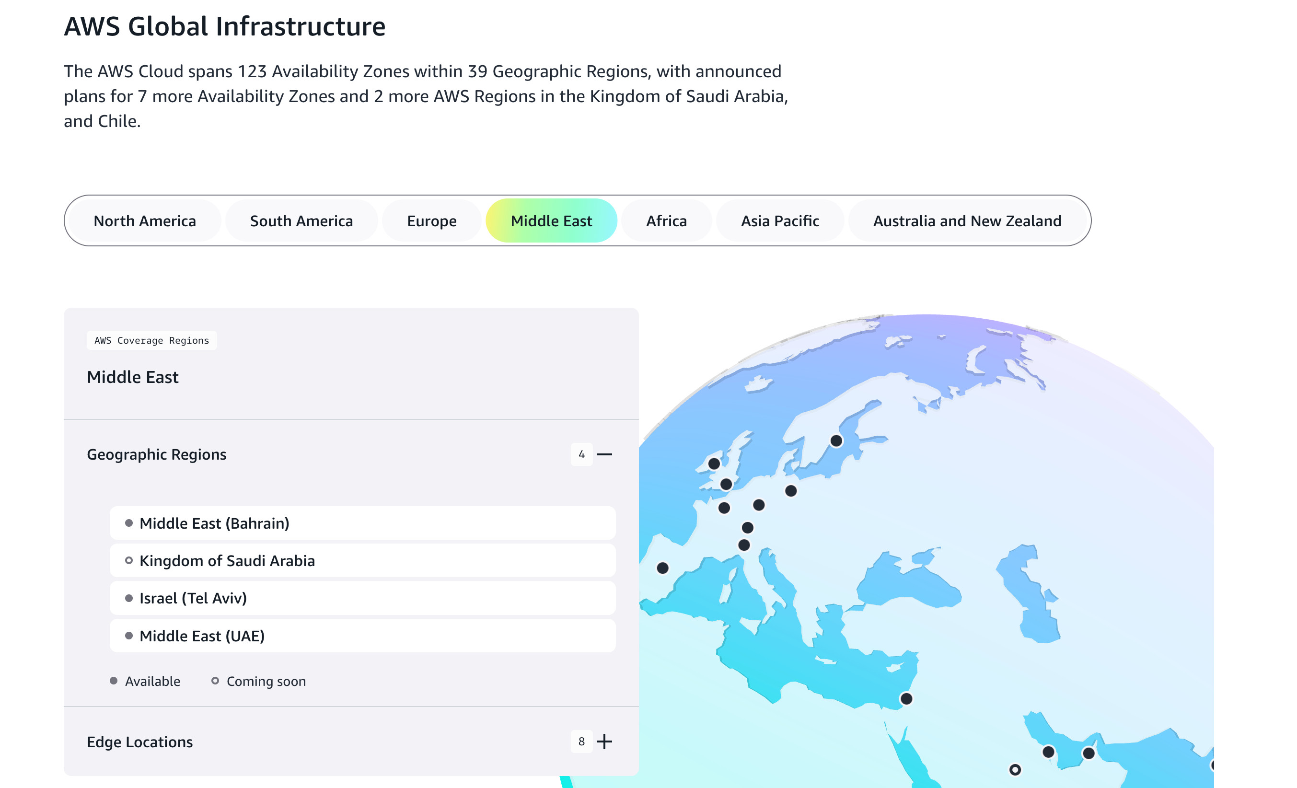Collapse Geographic Regions with the minus icon

coord(604,454)
